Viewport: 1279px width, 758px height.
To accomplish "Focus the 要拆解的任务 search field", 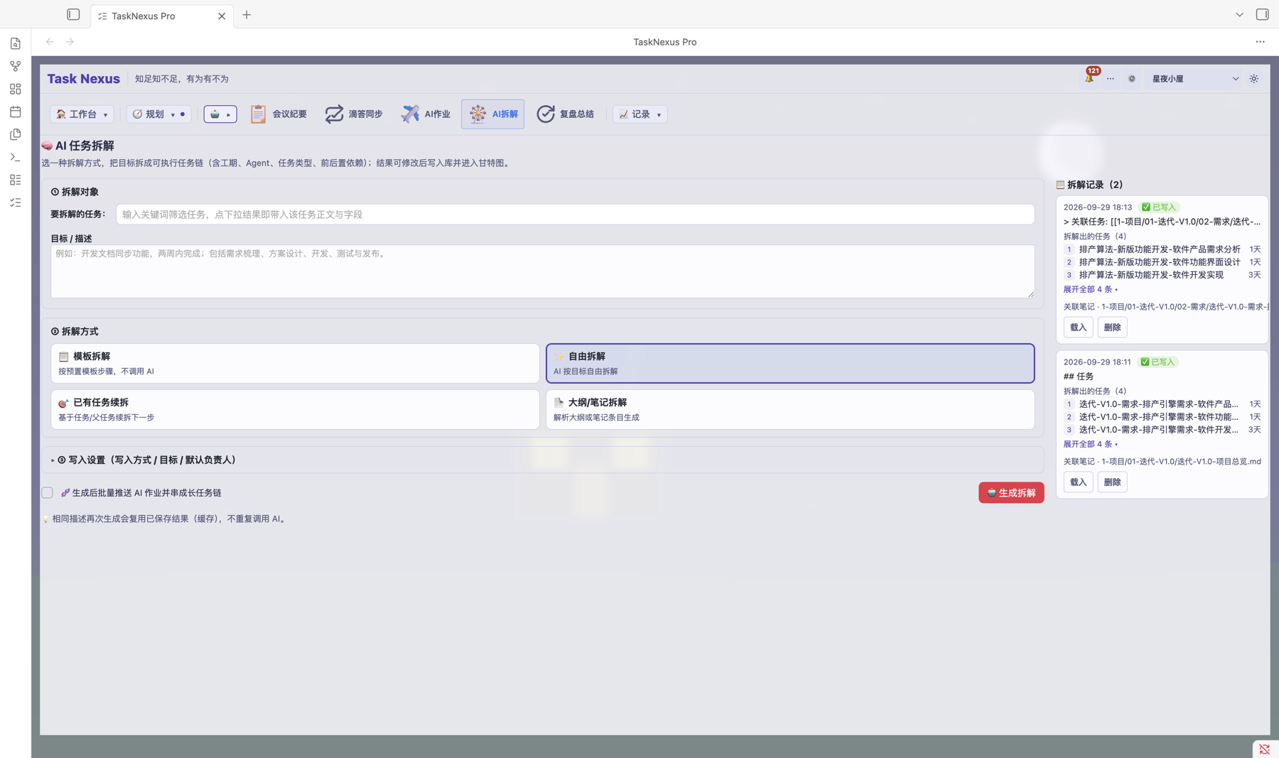I will (575, 215).
